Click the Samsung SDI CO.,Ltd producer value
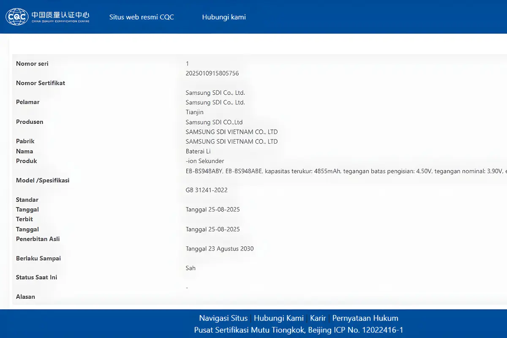507x338 pixels. click(x=214, y=122)
